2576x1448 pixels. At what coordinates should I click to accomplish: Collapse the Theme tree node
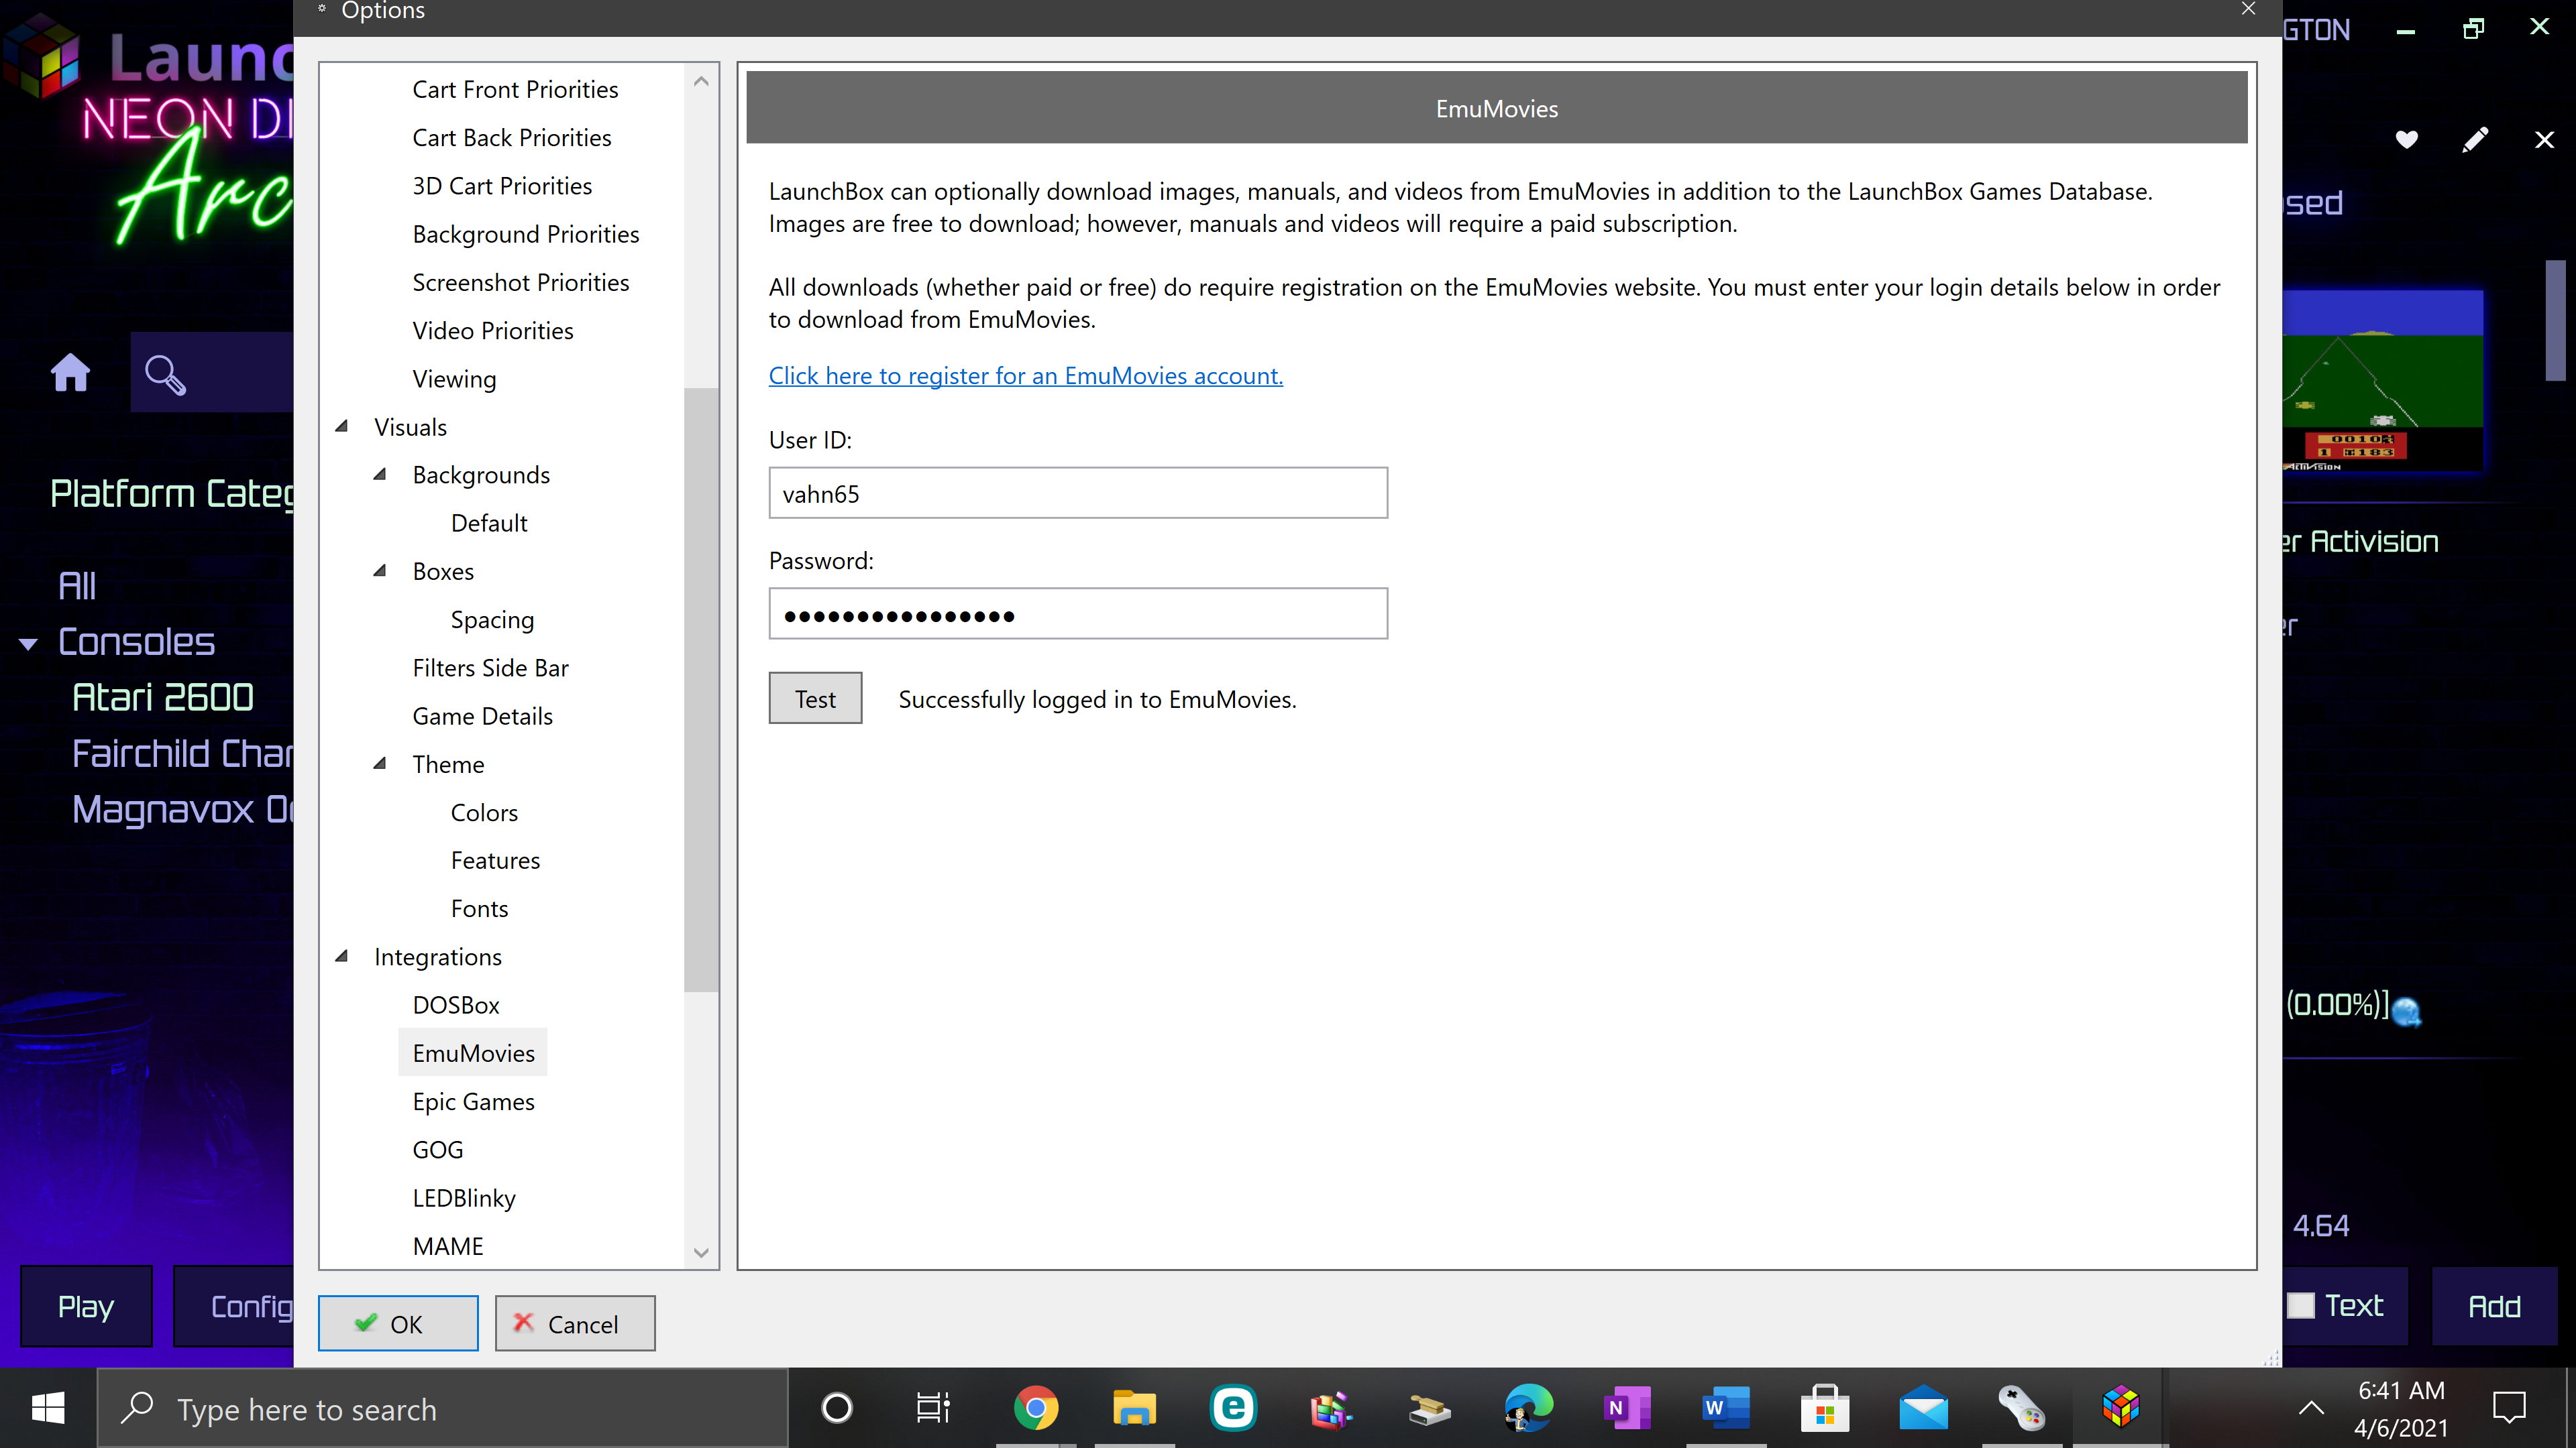(380, 764)
